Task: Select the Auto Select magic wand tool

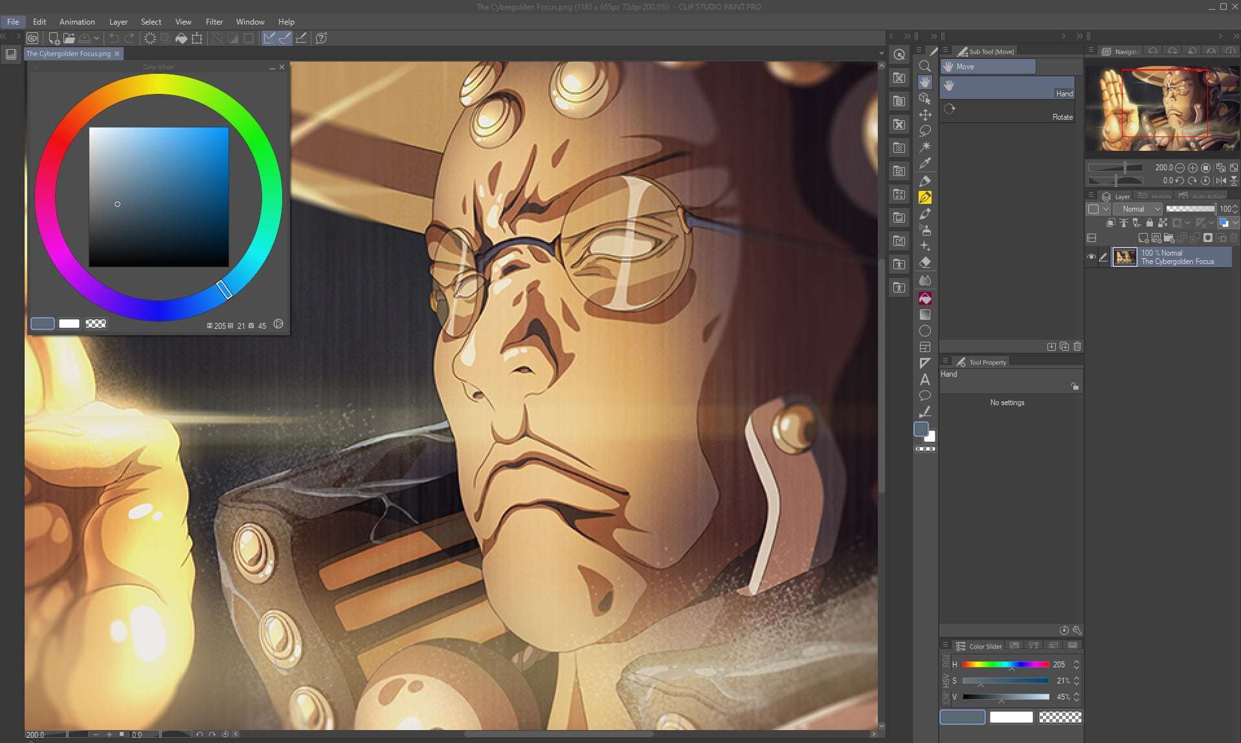Action: click(924, 147)
